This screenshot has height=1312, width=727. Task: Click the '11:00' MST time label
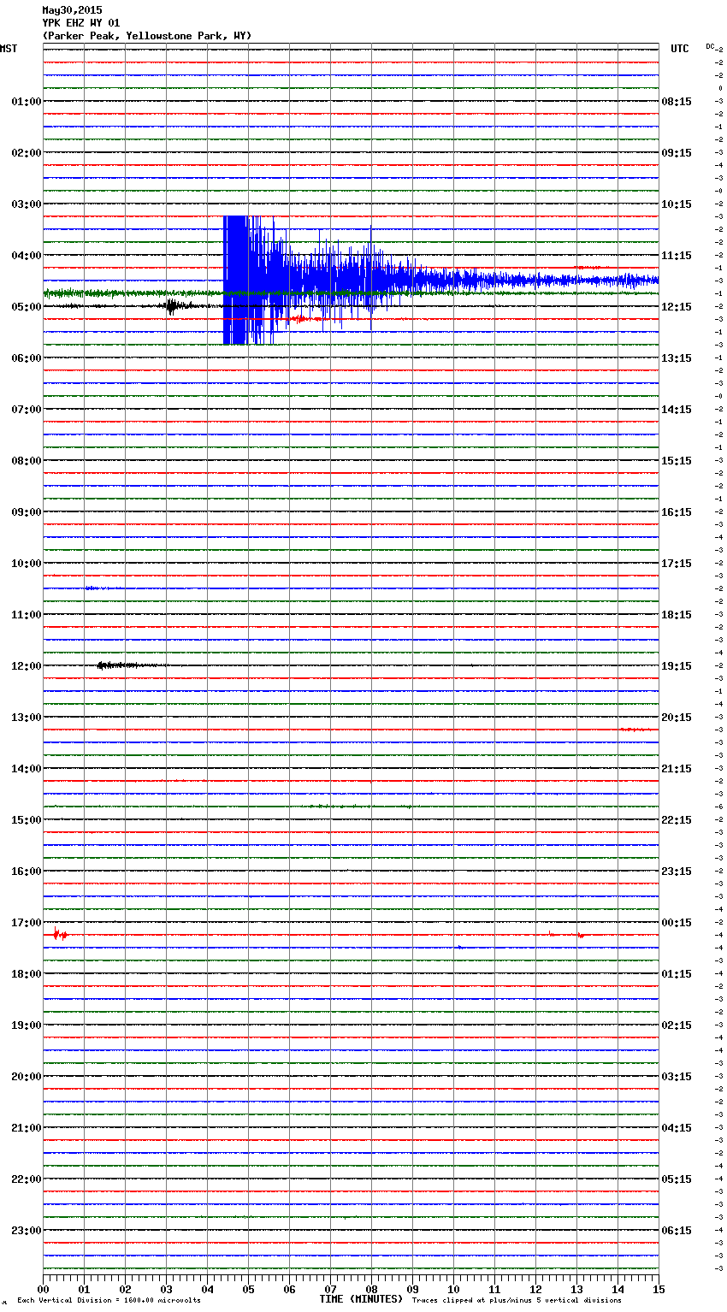click(26, 614)
